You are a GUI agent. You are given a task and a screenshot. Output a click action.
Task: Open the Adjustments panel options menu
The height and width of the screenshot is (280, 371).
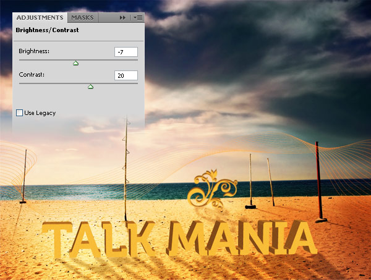pos(138,18)
